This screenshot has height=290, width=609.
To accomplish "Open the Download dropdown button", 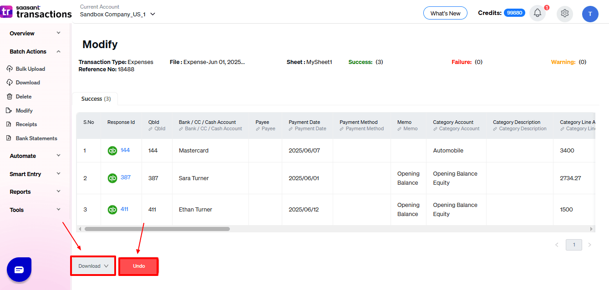I will click(93, 266).
